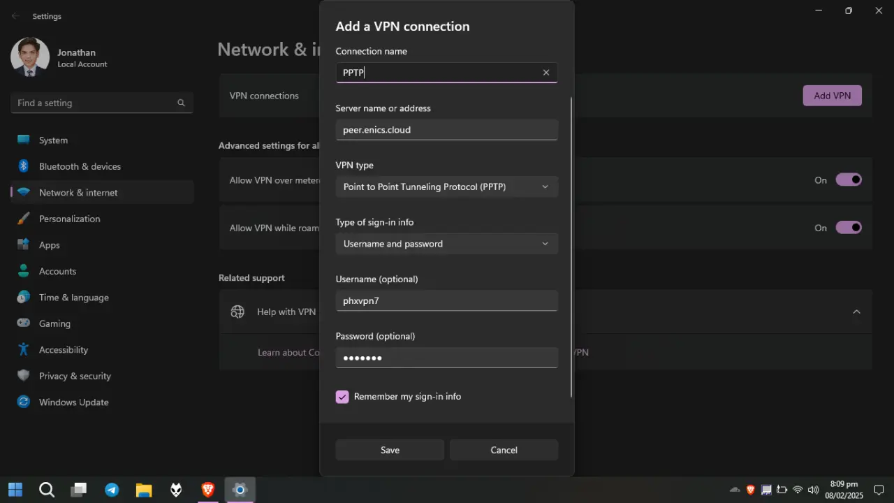Click the Find a setting search box

[x=102, y=103]
